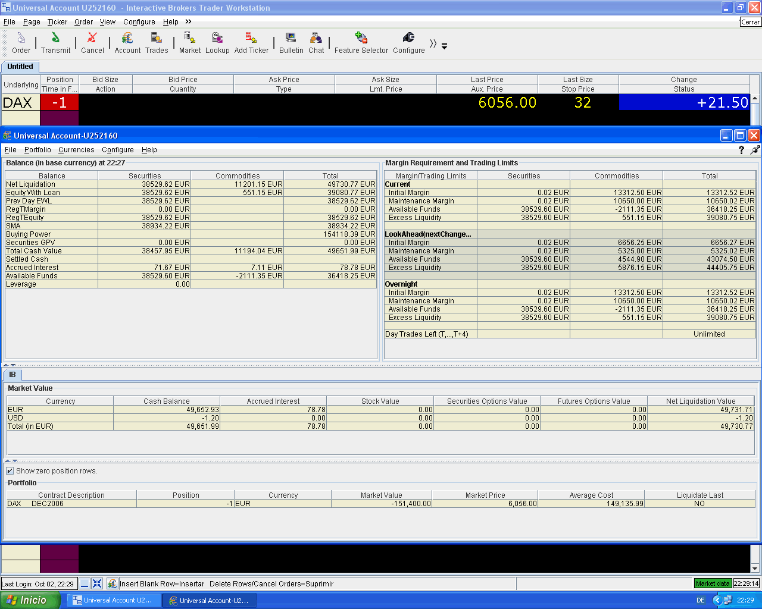Viewport: 762px width, 609px height.
Task: Click the Average Cost 149,135.99 cell
Action: click(591, 504)
